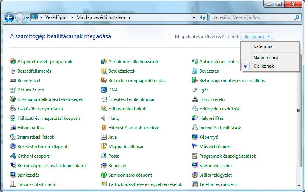
Task: Click the Kezeléstechnikai központ icon
Action: click(13, 146)
